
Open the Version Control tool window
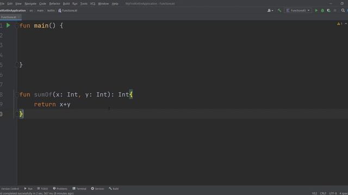[10, 188]
